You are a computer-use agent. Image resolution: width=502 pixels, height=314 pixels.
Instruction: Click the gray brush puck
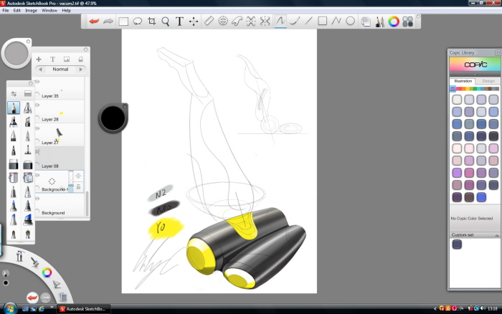point(16,53)
